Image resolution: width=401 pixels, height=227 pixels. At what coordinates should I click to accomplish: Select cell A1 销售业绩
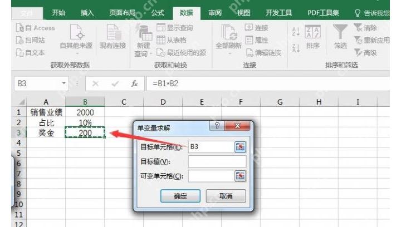click(x=46, y=112)
